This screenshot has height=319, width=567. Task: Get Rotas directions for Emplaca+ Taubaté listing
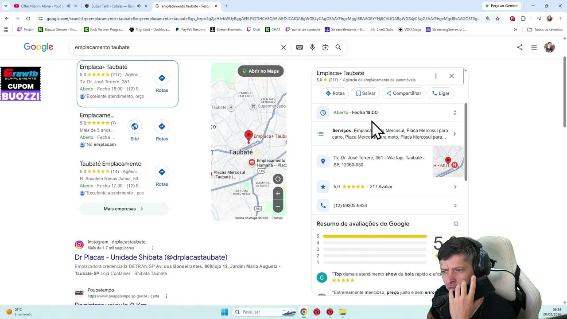(x=162, y=83)
